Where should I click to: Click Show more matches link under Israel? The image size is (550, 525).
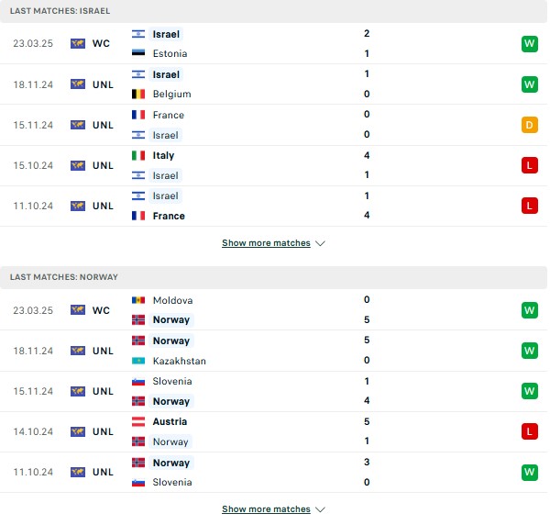pyautogui.click(x=266, y=243)
